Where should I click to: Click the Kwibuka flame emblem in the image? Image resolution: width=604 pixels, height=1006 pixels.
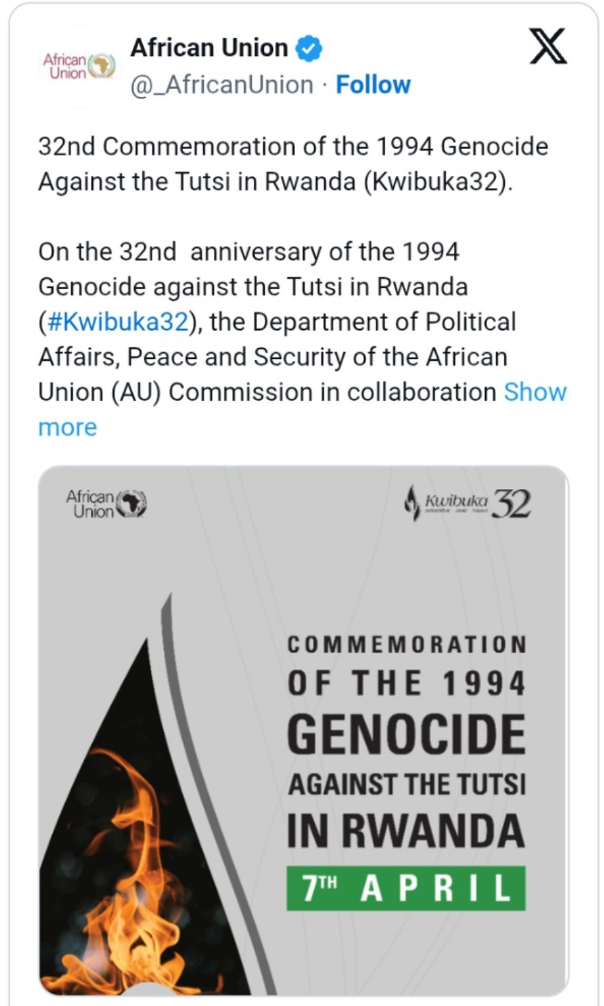[x=411, y=503]
